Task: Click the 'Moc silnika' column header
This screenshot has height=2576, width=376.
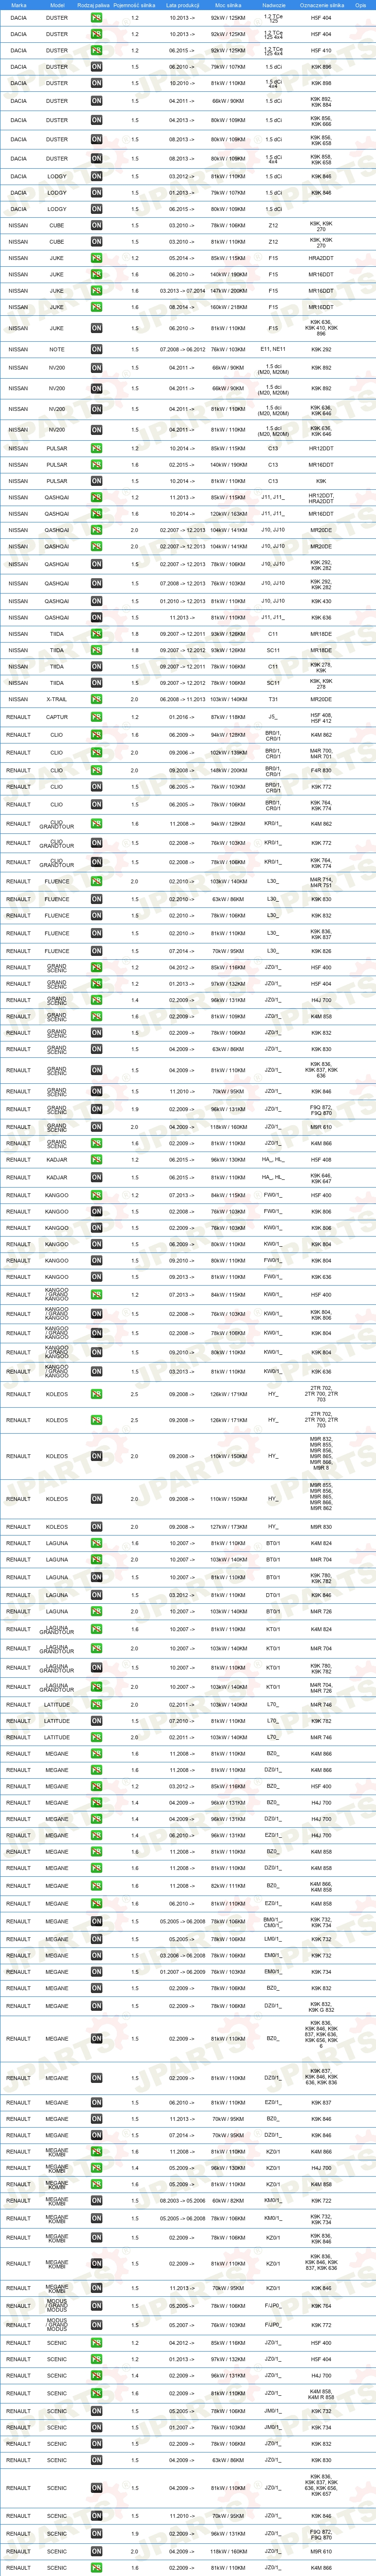Action: pyautogui.click(x=228, y=5)
